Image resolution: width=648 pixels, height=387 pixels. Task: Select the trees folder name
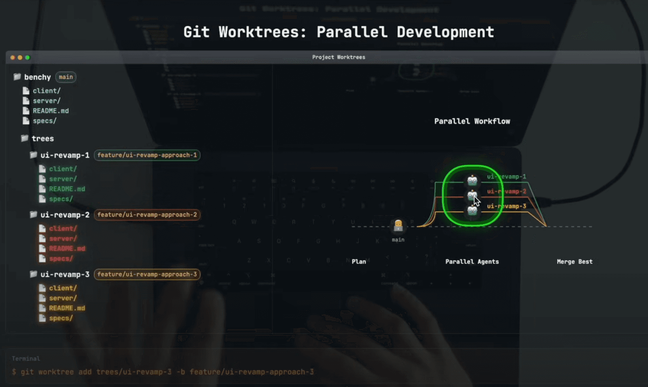click(43, 138)
